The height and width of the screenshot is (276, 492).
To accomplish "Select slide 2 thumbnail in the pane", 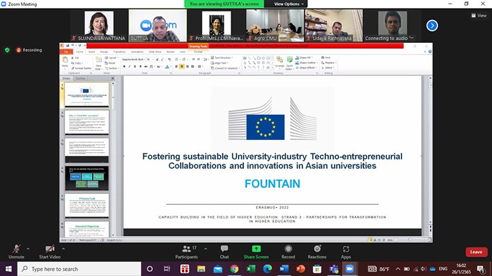I will point(87,122).
